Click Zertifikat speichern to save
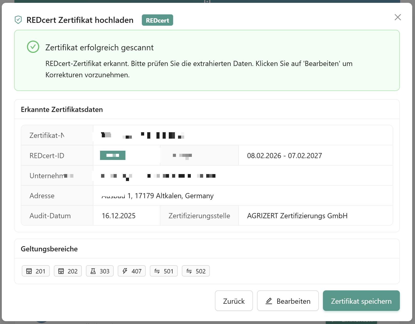Screen dimensions: 415x324 pyautogui.click(x=361, y=301)
